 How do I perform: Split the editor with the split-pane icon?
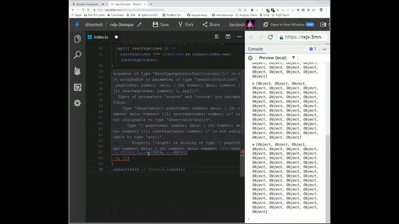click(228, 37)
